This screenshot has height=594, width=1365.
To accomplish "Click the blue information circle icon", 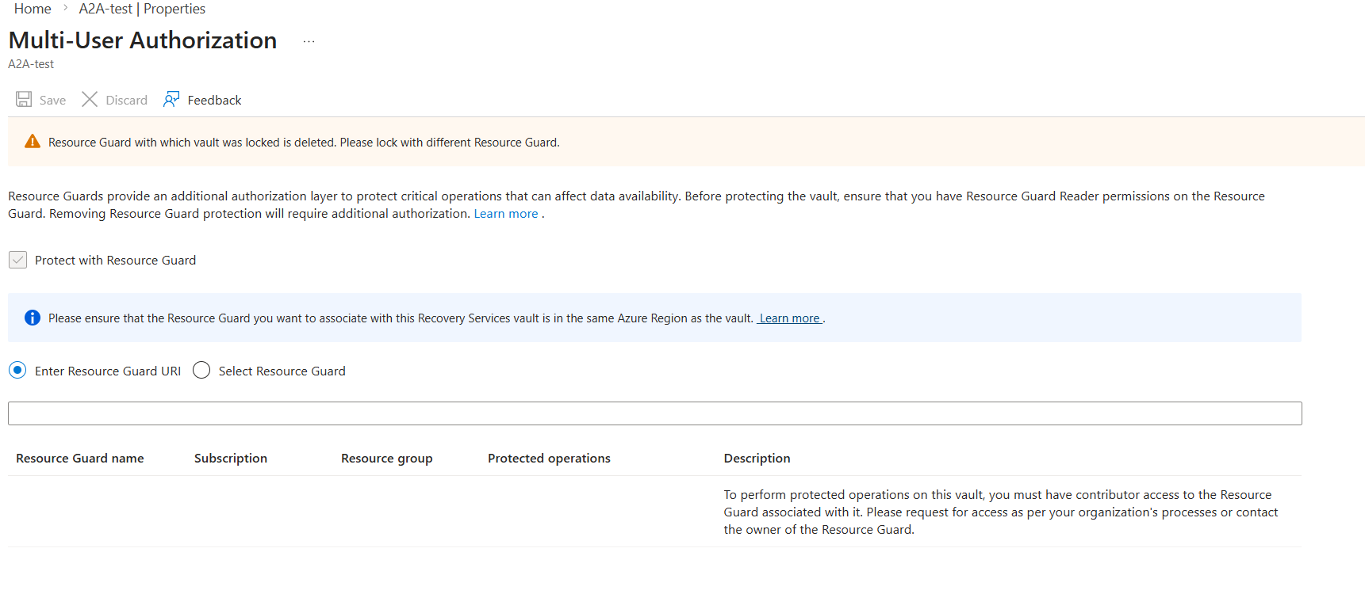I will (33, 318).
